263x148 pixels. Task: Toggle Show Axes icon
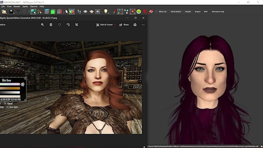[x=120, y=12]
